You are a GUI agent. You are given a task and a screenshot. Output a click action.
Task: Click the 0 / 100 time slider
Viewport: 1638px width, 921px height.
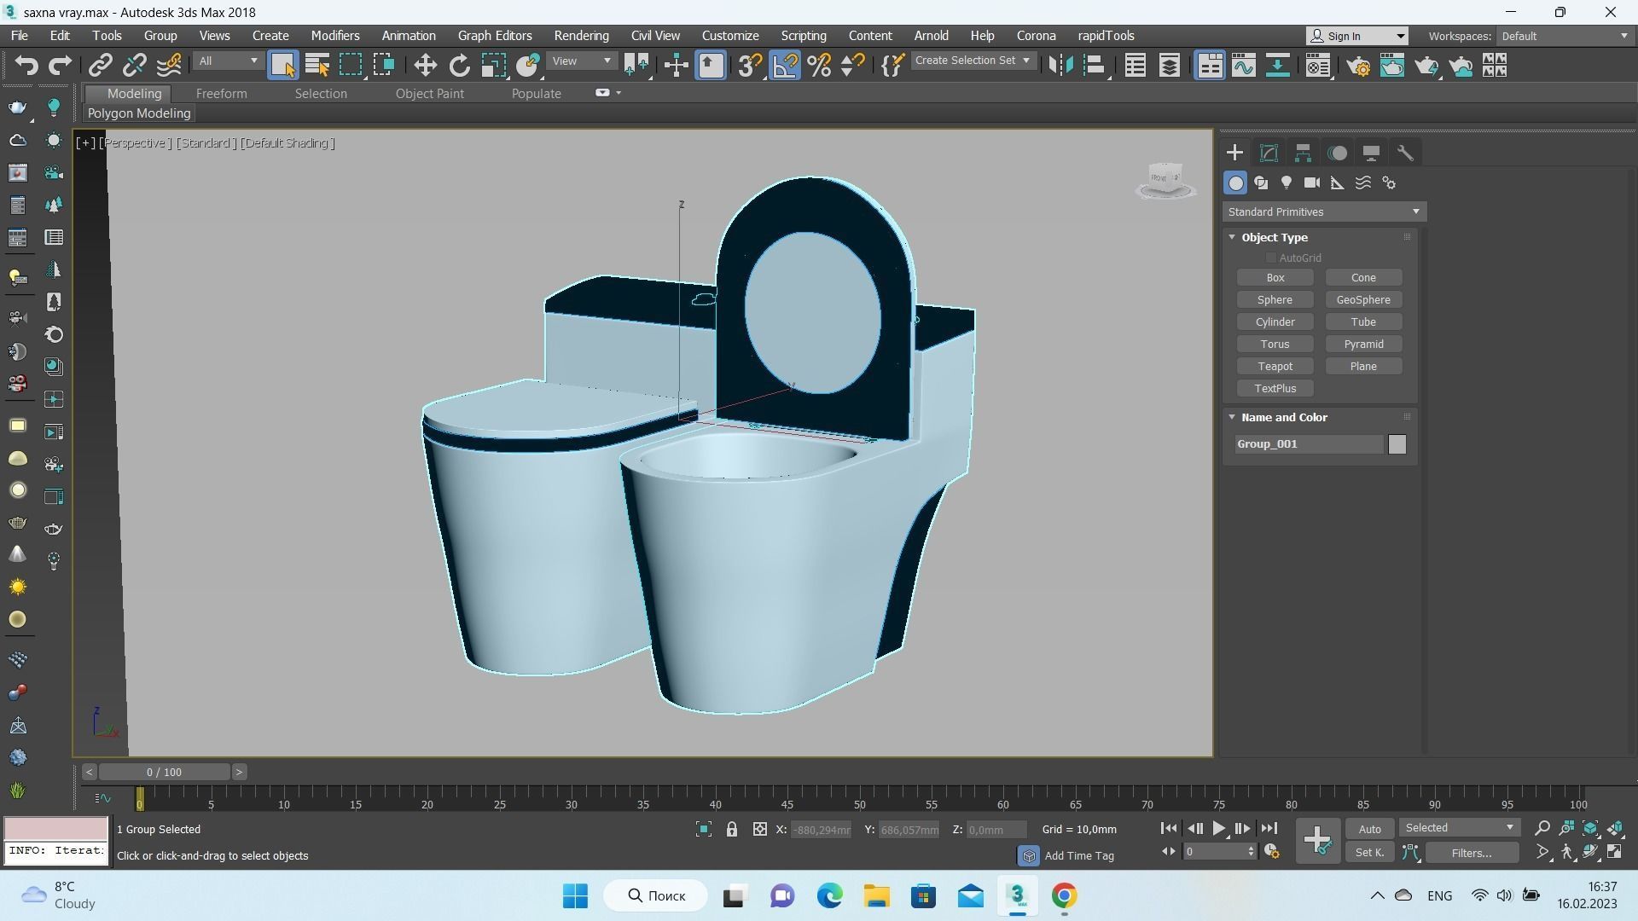pos(164,772)
